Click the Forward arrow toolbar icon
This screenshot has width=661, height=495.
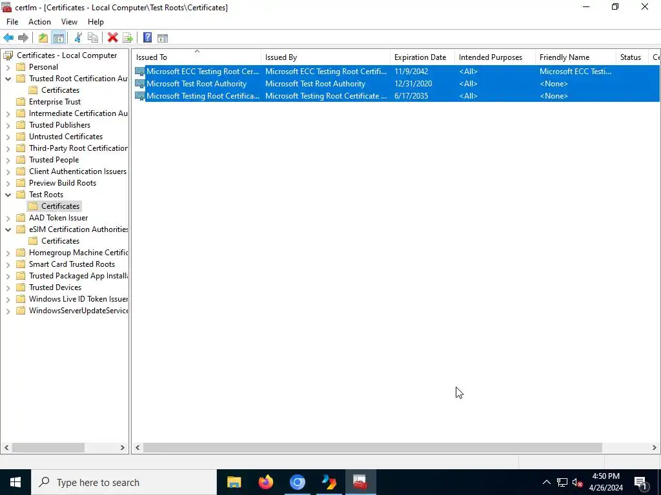point(23,38)
